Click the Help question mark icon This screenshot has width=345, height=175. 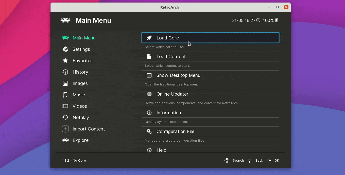149,150
